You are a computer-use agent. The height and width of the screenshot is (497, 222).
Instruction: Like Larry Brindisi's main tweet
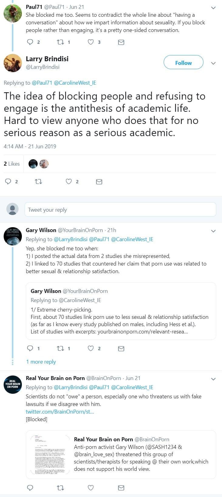69,182
